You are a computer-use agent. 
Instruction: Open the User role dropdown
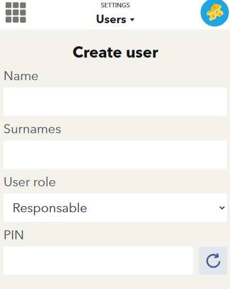[115, 208]
